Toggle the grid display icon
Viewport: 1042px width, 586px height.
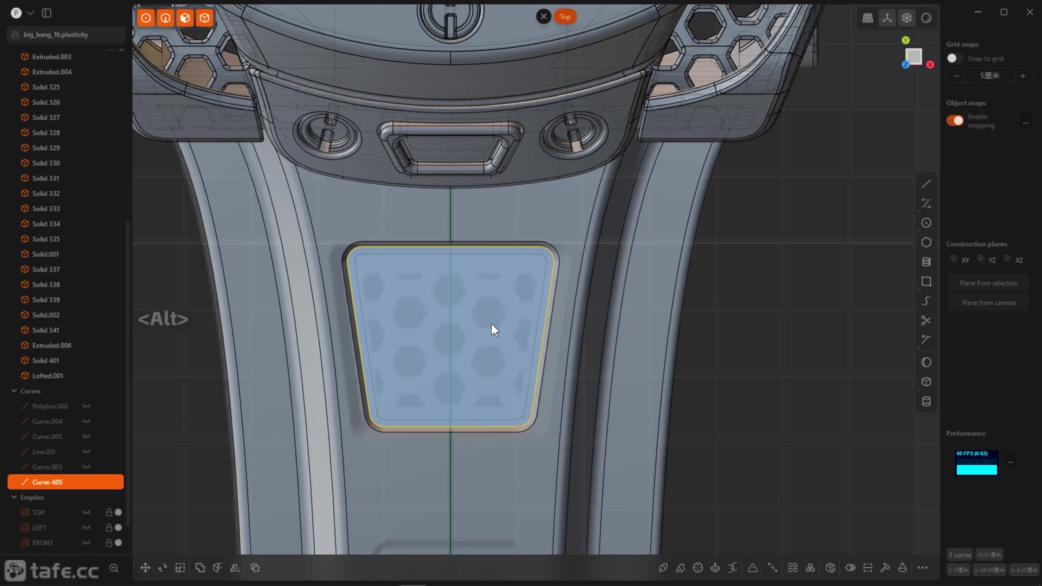tap(867, 18)
